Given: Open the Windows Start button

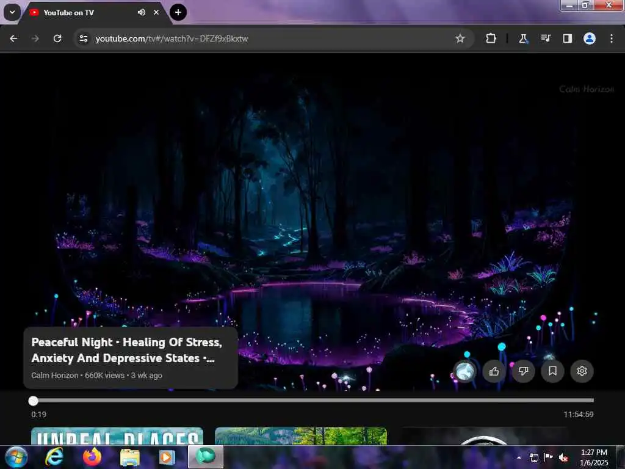Looking at the screenshot, I should [16, 457].
